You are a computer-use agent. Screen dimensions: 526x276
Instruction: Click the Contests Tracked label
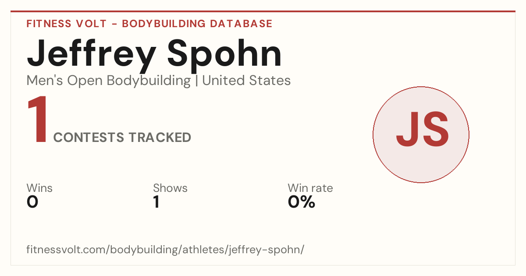(x=122, y=138)
